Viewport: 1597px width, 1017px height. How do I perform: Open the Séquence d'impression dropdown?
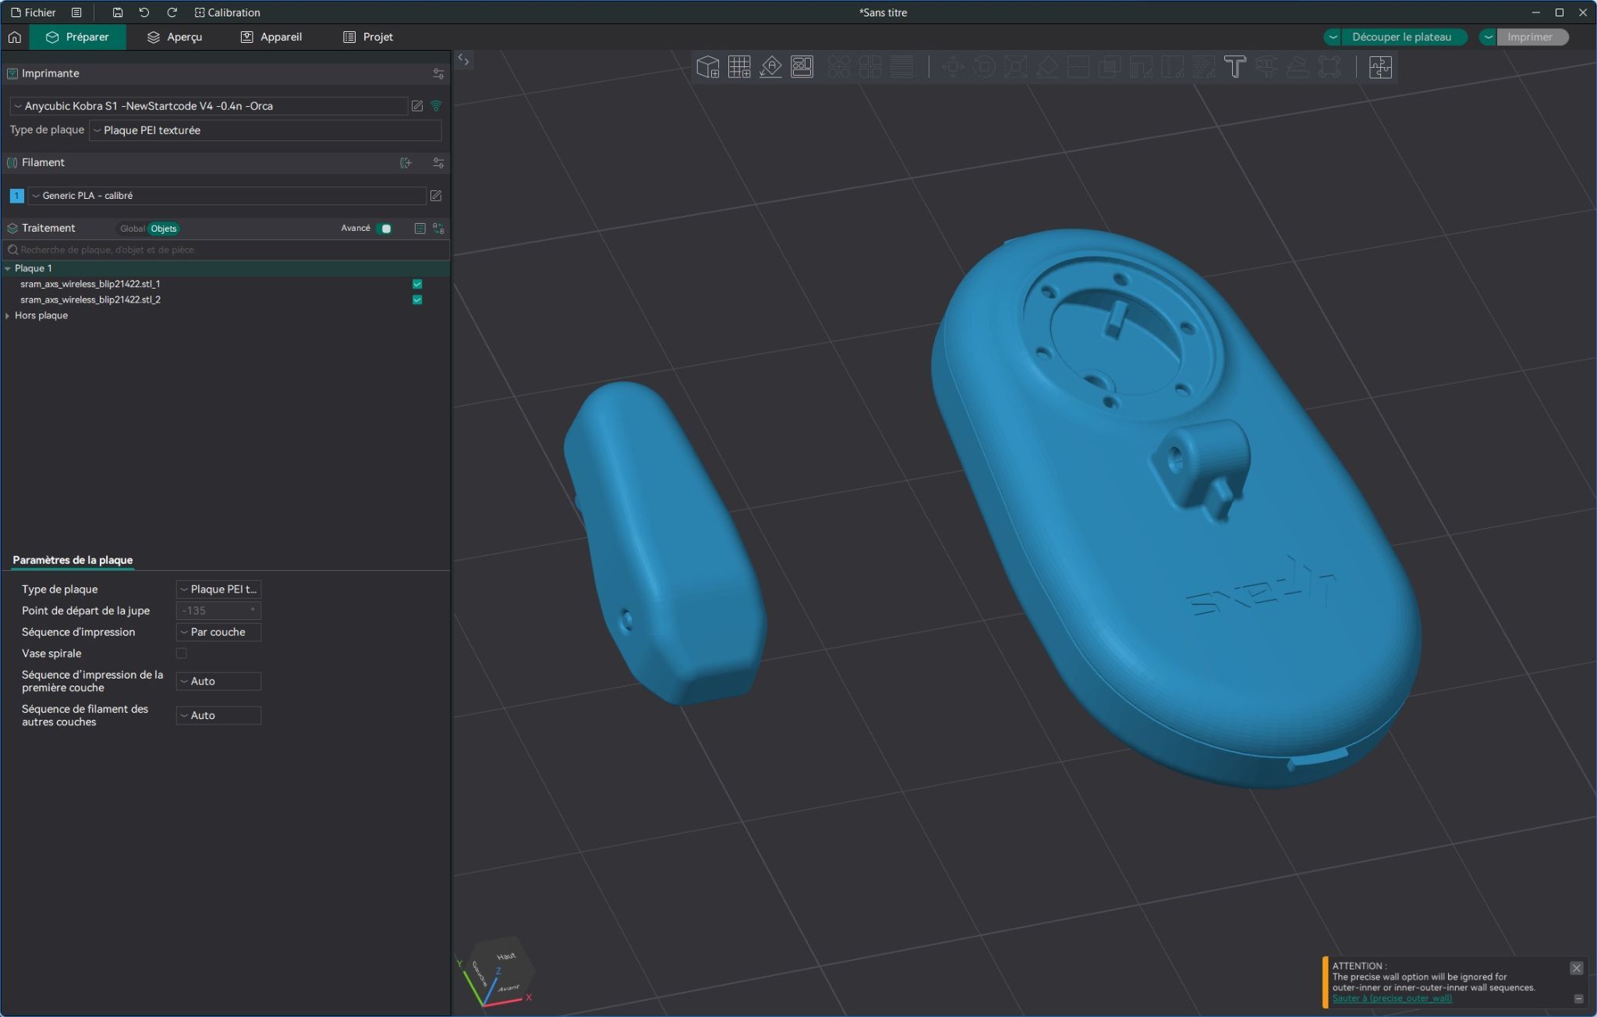click(218, 633)
